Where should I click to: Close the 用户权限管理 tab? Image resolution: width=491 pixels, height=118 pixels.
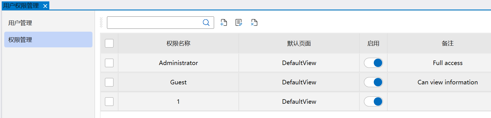tap(45, 6)
